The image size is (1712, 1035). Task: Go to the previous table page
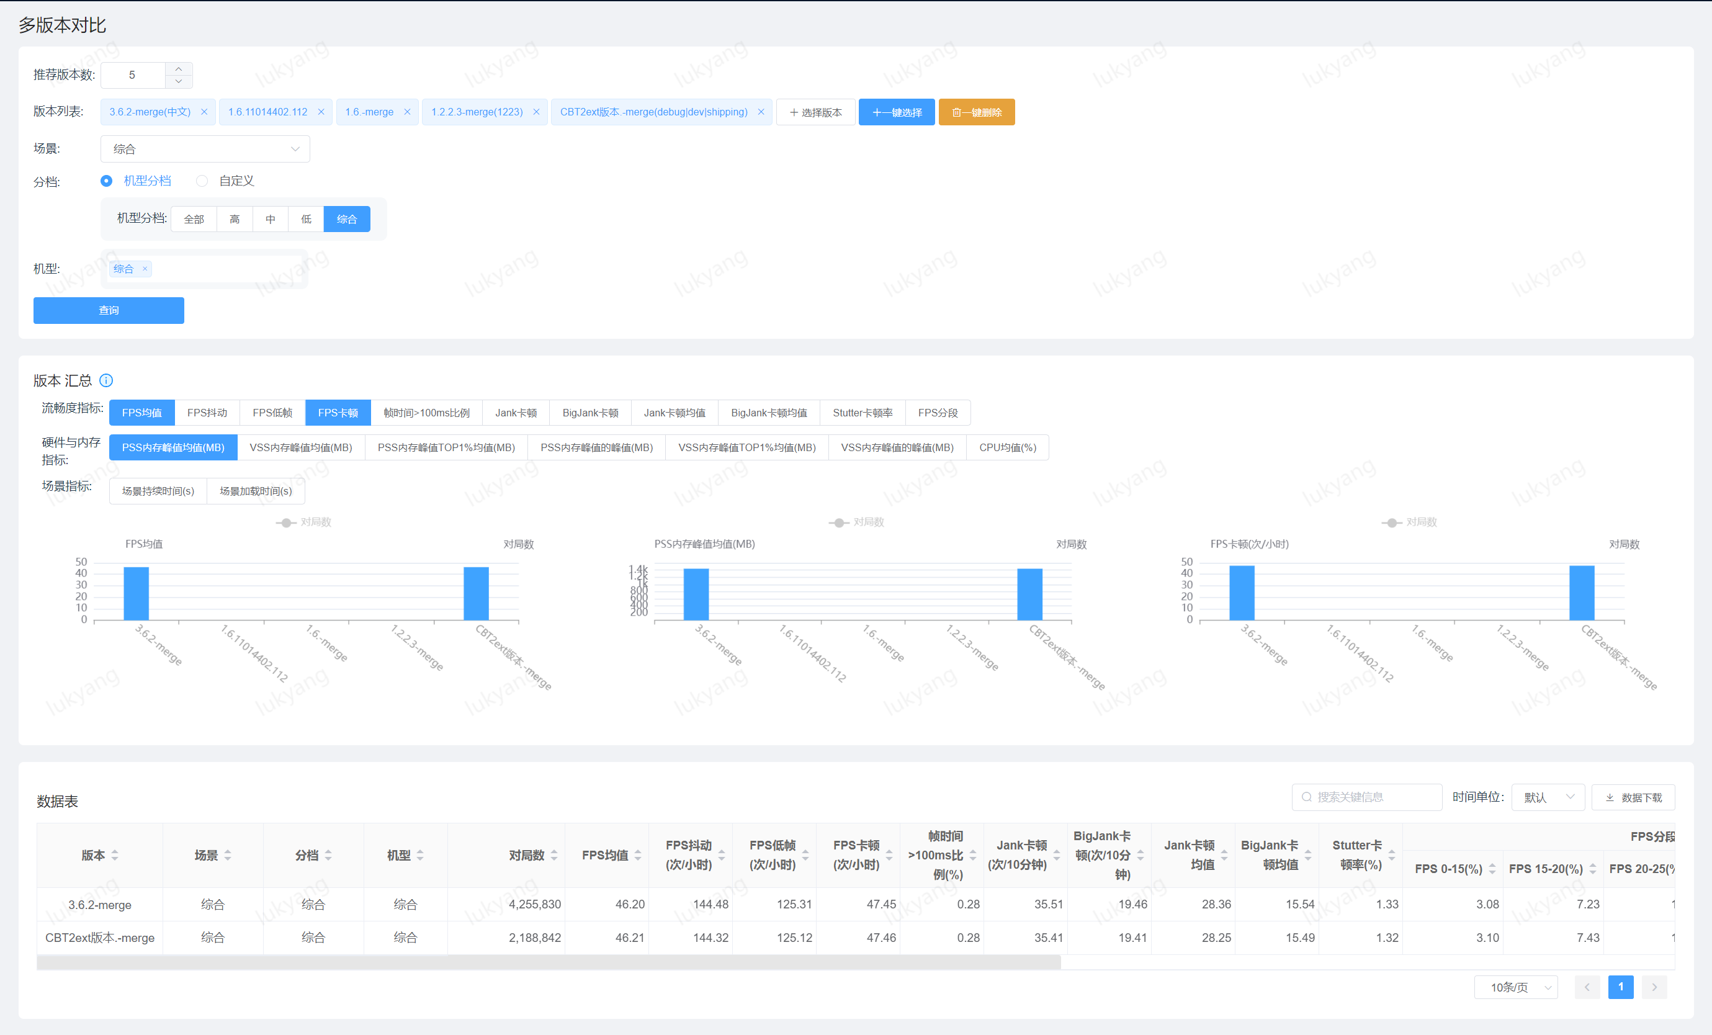click(x=1587, y=987)
